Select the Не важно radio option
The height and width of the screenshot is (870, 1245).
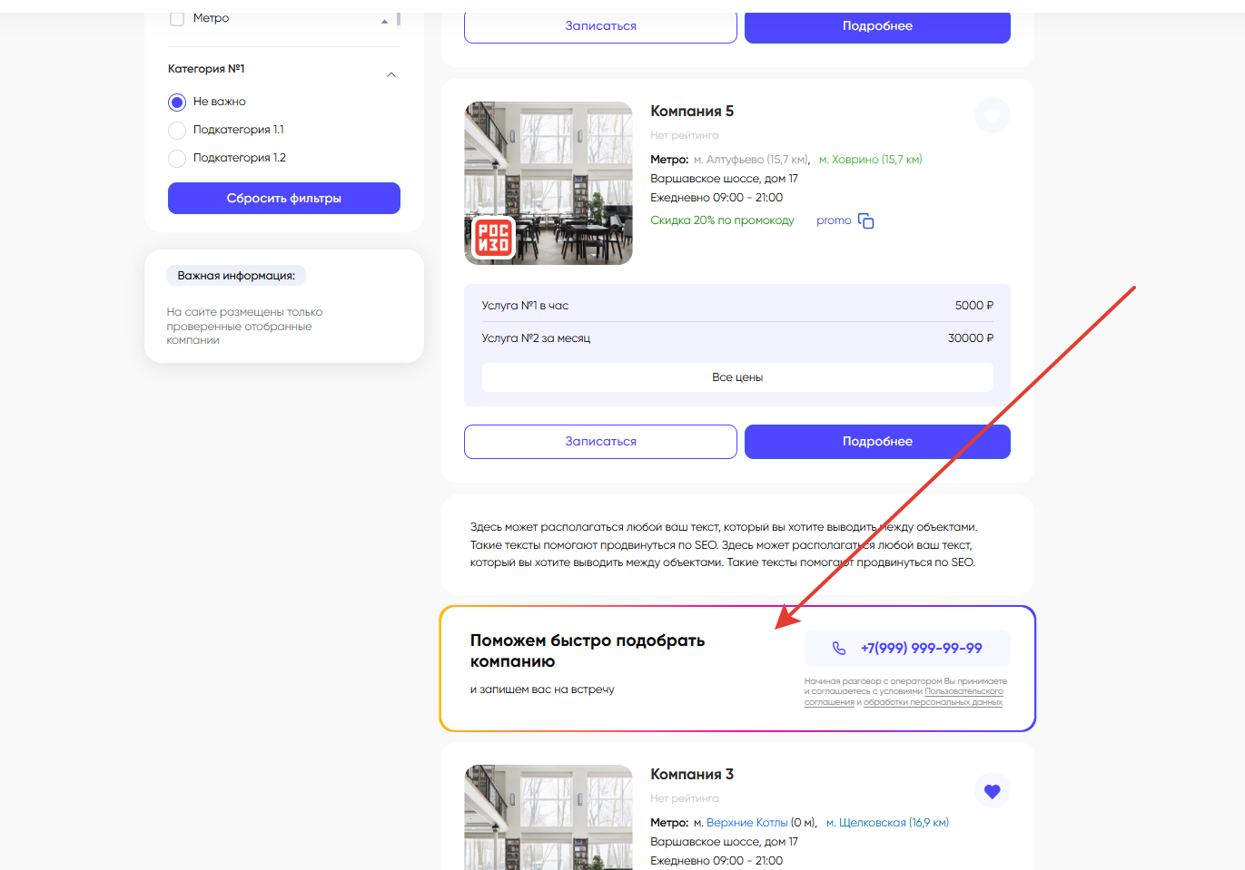(177, 103)
